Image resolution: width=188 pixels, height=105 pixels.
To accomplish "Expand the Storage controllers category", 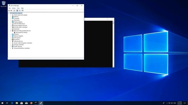I will (11, 45).
